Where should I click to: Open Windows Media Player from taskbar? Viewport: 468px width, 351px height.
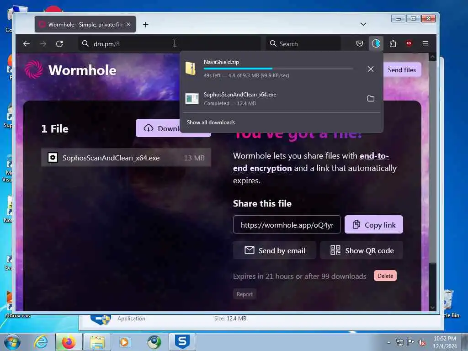tap(125, 342)
